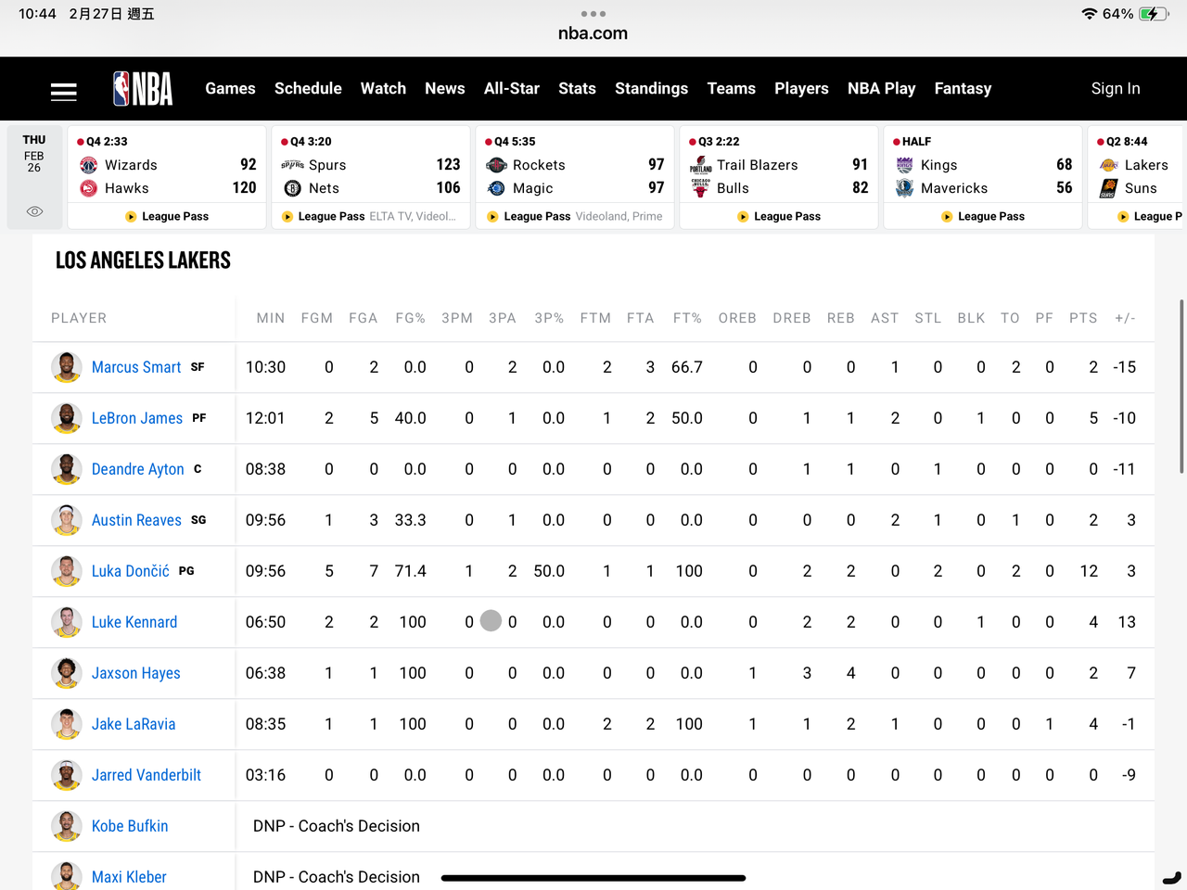This screenshot has width=1187, height=890.
Task: Open the Stats menu
Action: click(577, 89)
